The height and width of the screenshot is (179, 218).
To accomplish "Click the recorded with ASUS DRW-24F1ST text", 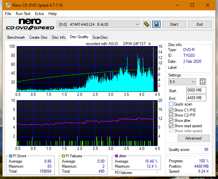I will [x=118, y=44].
